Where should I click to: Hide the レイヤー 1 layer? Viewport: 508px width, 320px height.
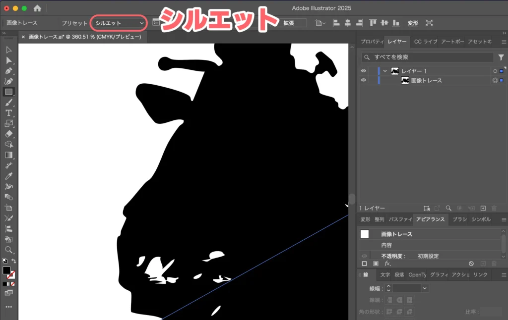364,71
